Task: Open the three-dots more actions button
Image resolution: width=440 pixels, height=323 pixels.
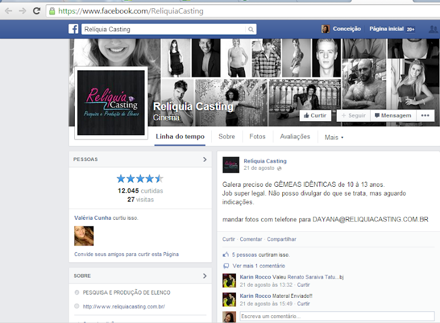Action: [x=425, y=115]
